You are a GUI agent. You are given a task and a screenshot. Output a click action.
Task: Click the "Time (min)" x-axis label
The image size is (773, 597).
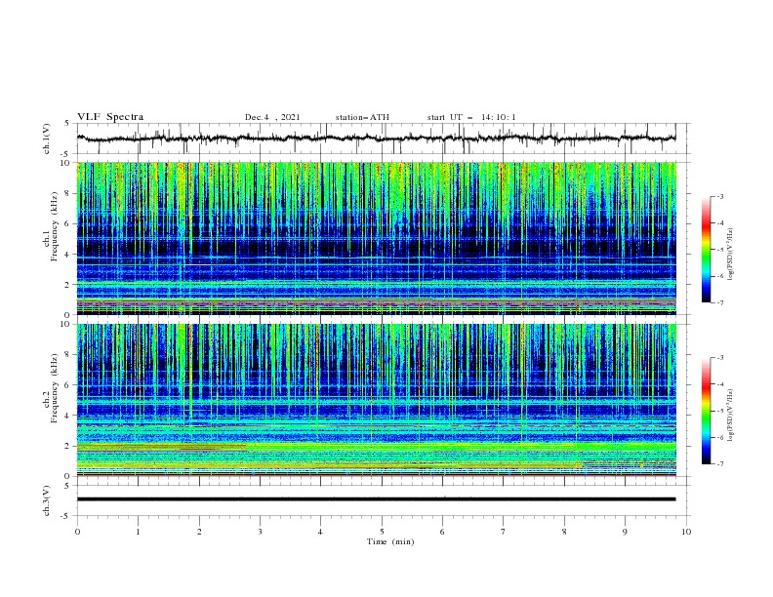(x=390, y=541)
